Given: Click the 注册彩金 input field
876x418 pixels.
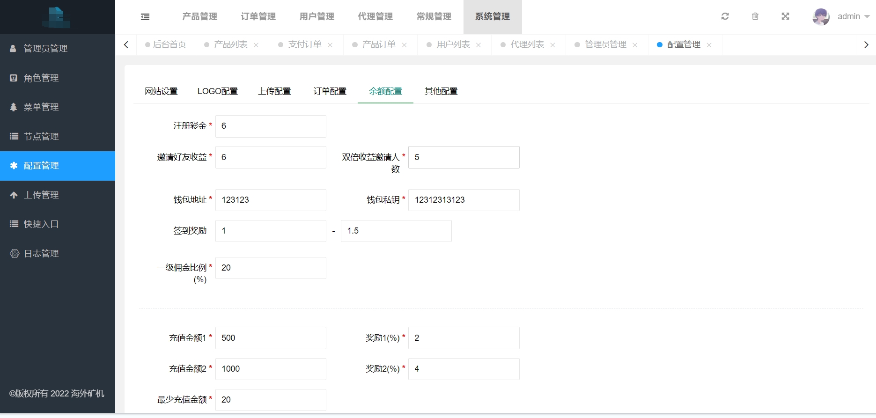Looking at the screenshot, I should coord(271,126).
